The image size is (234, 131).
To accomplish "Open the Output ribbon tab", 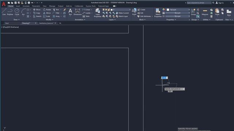I will pyautogui.click(x=60, y=6).
